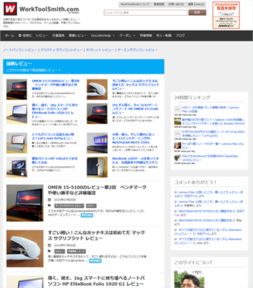Image resolution: width=253 pixels, height=288 pixels.
Task: Expand the クーポン dropdown menu
Action: point(127,36)
